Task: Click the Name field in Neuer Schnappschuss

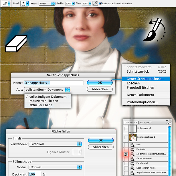Action: click(54, 83)
